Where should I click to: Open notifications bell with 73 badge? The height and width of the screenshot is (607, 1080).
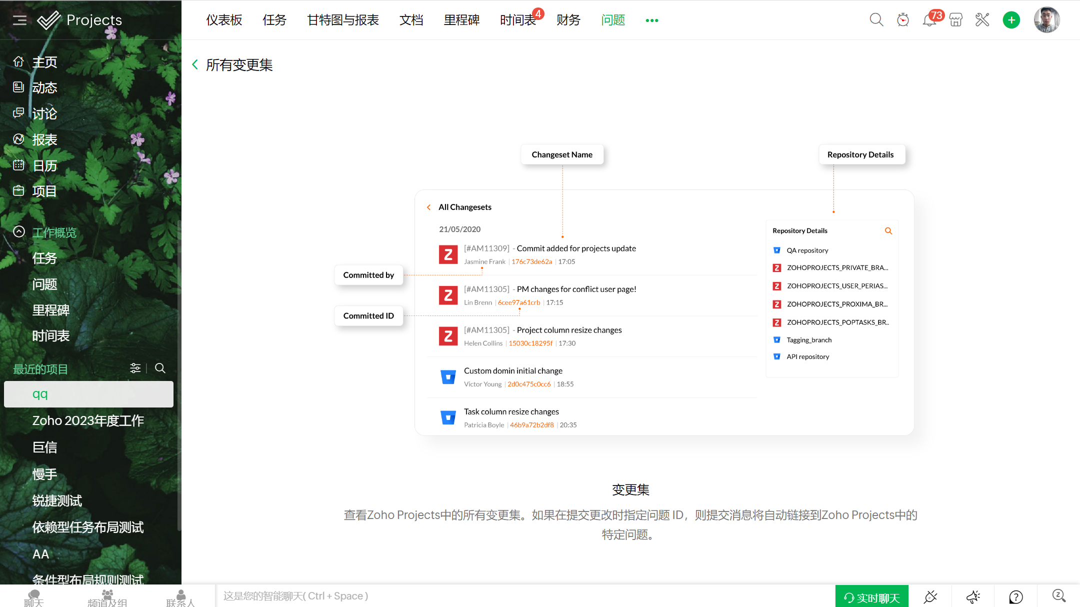pyautogui.click(x=929, y=20)
